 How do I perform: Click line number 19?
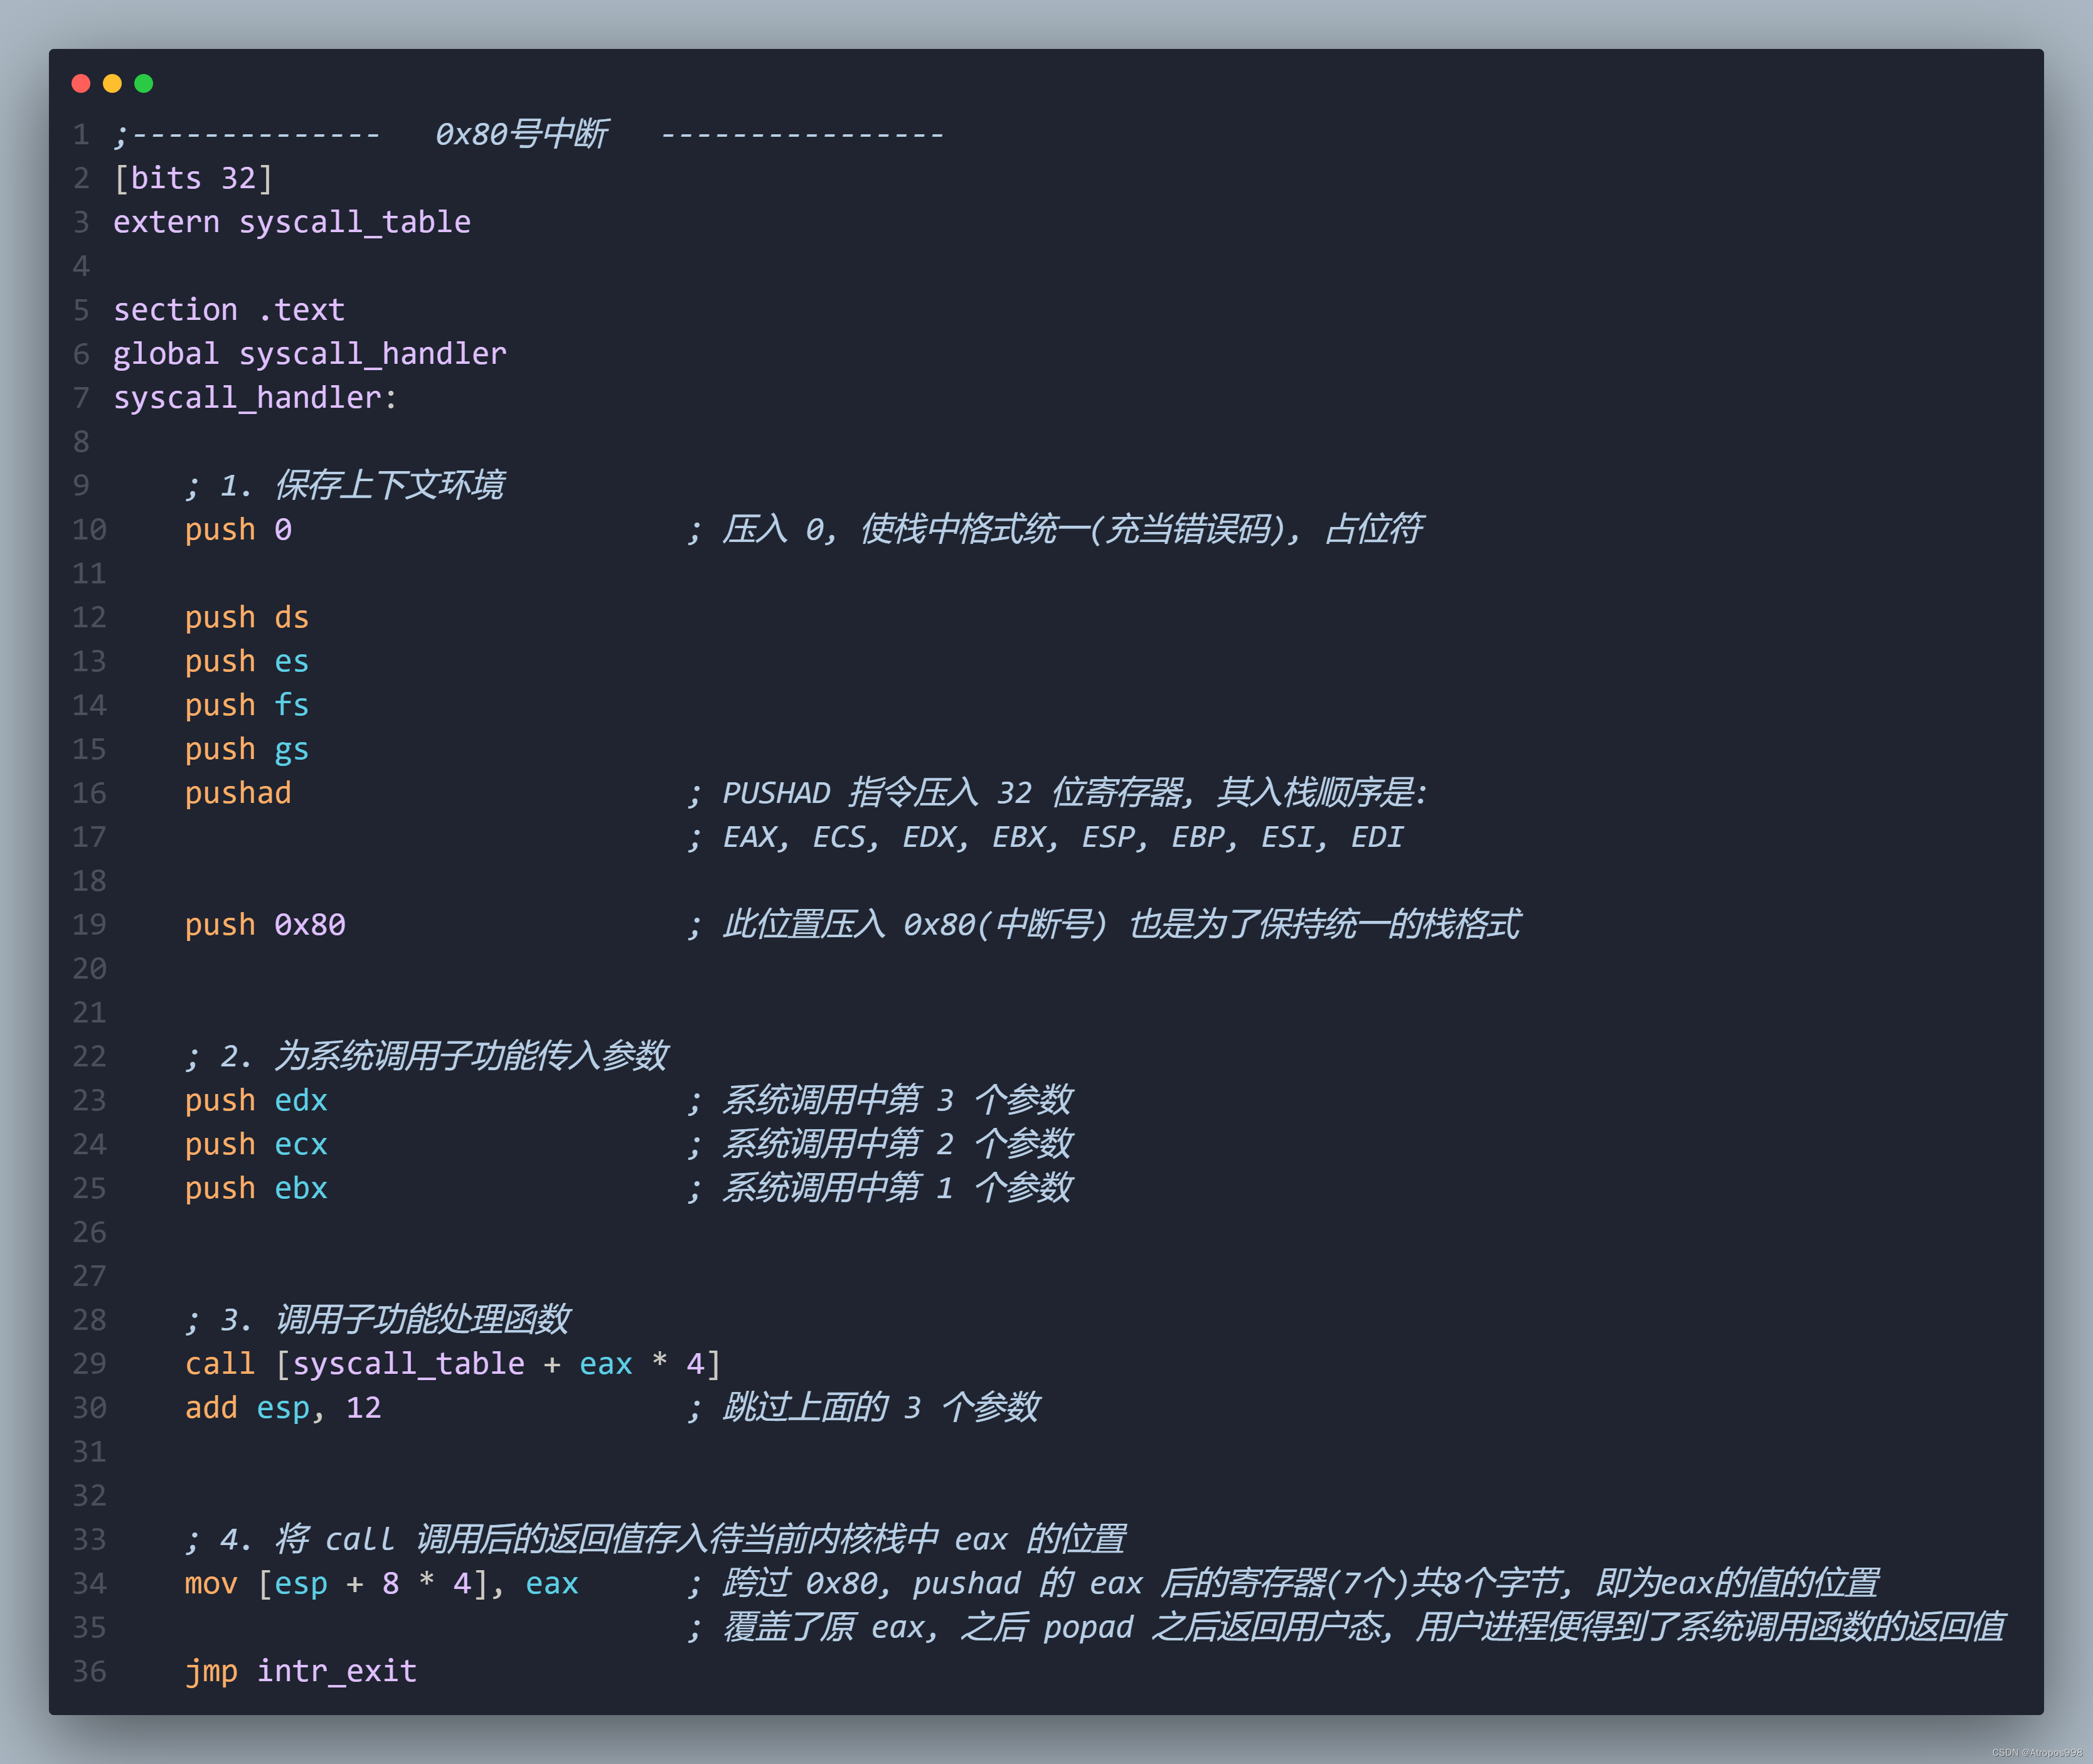(89, 925)
